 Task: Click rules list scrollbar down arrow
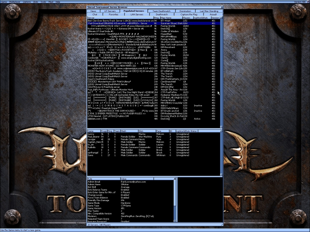click(x=175, y=221)
